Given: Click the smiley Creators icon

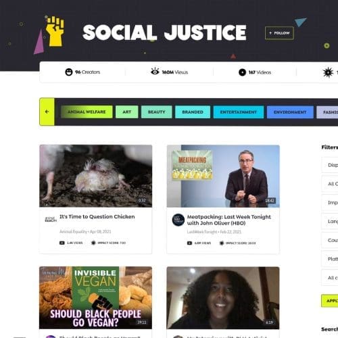Looking at the screenshot, I should pyautogui.click(x=69, y=72).
